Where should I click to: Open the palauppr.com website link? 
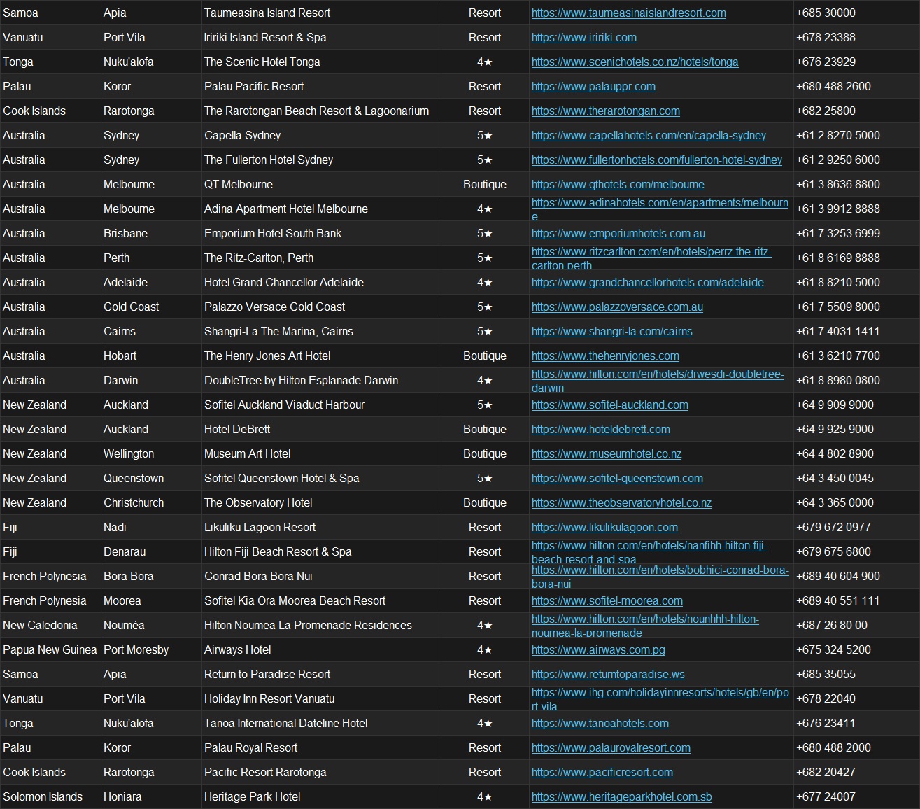click(593, 86)
